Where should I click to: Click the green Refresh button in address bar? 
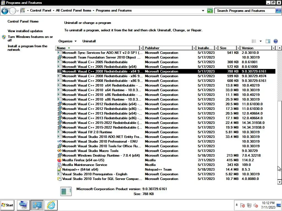point(210,11)
